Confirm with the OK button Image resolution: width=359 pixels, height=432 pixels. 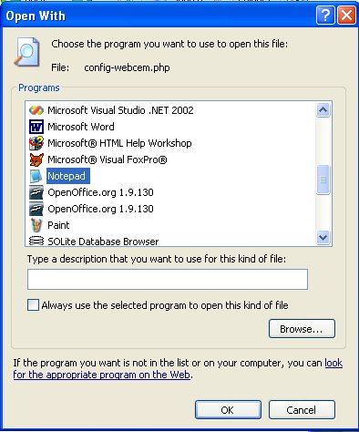(x=228, y=410)
